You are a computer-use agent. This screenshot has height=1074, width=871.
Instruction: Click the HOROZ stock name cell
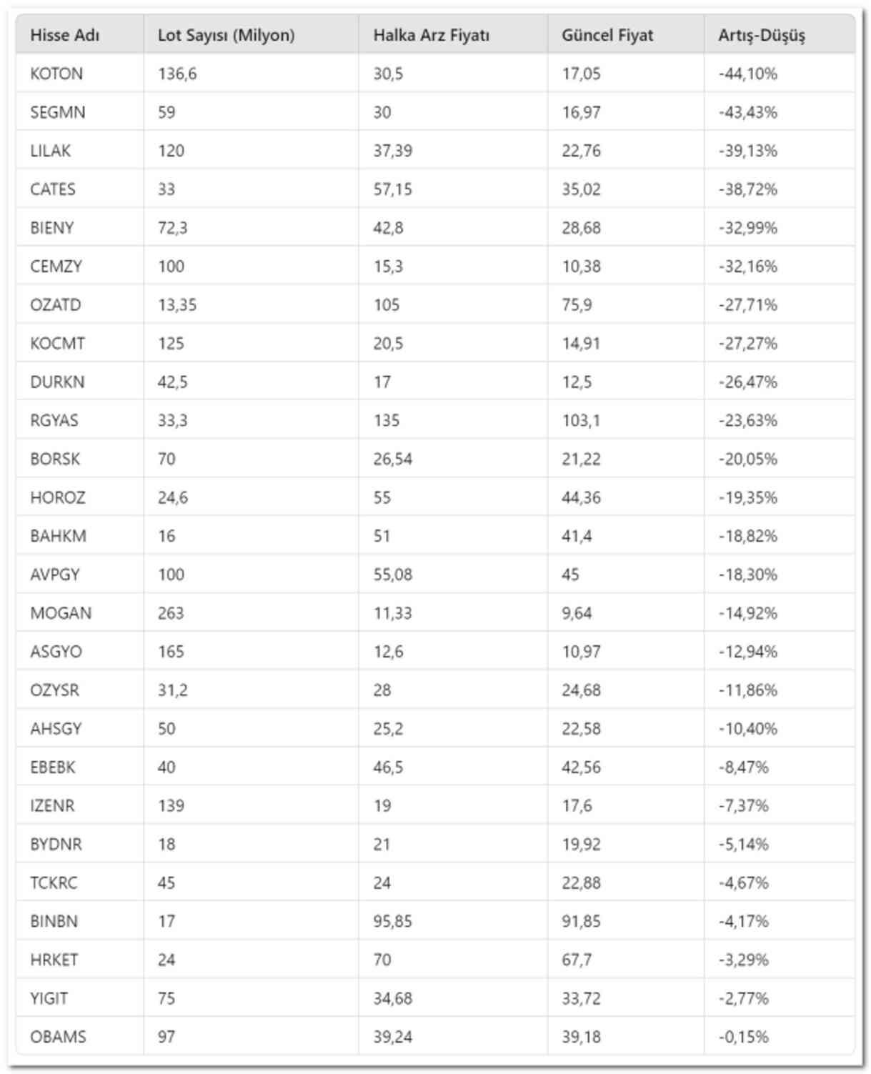pos(58,497)
